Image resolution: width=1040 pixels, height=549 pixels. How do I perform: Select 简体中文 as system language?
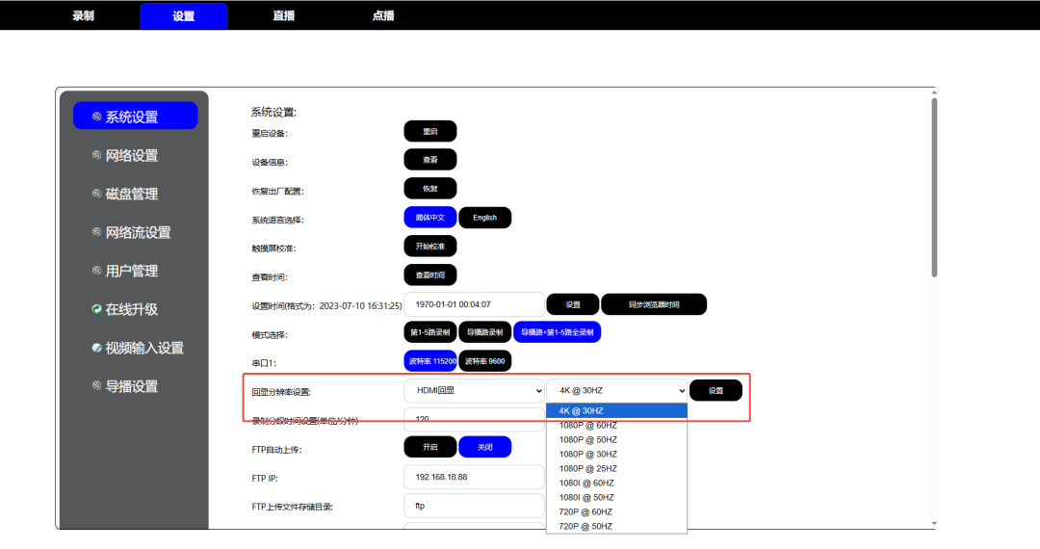click(x=430, y=218)
